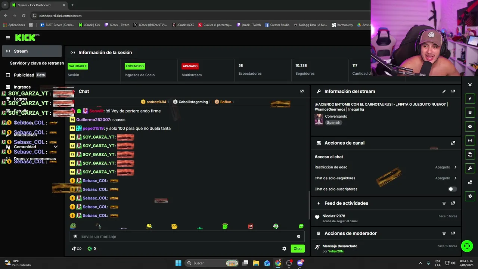Filter the Feed de actividades list
The image size is (478, 269).
[444, 203]
